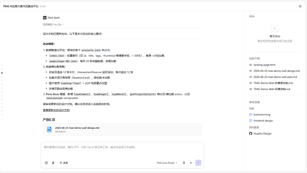The width and height of the screenshot is (307, 173).
Task: Click the 联网搜索 label
Action: [x=254, y=128]
